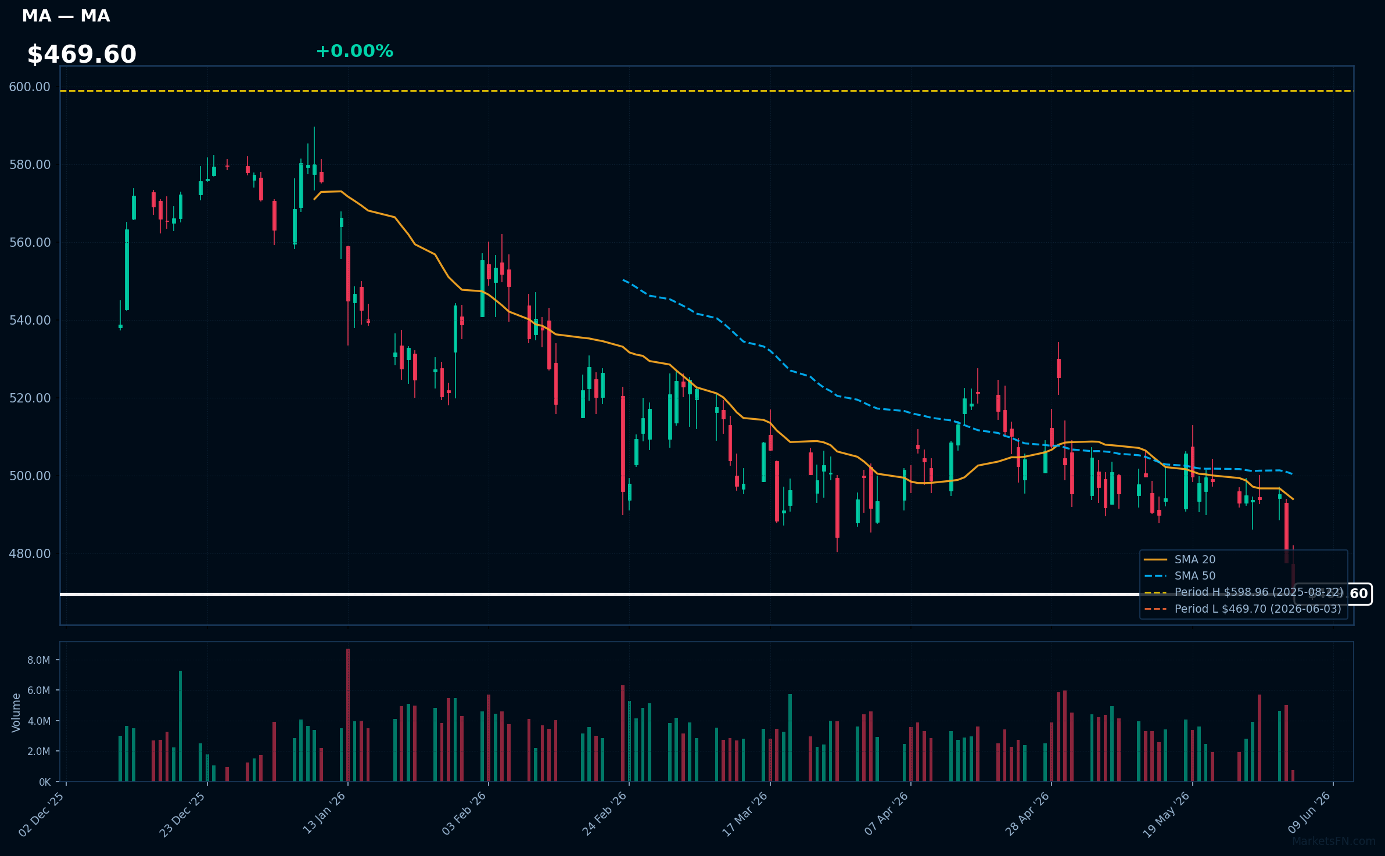1385x856 pixels.
Task: Click the rotated "Volume" axis title
Action: click(16, 713)
